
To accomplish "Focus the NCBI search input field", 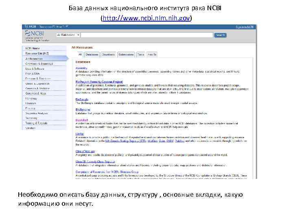I will [147, 35].
